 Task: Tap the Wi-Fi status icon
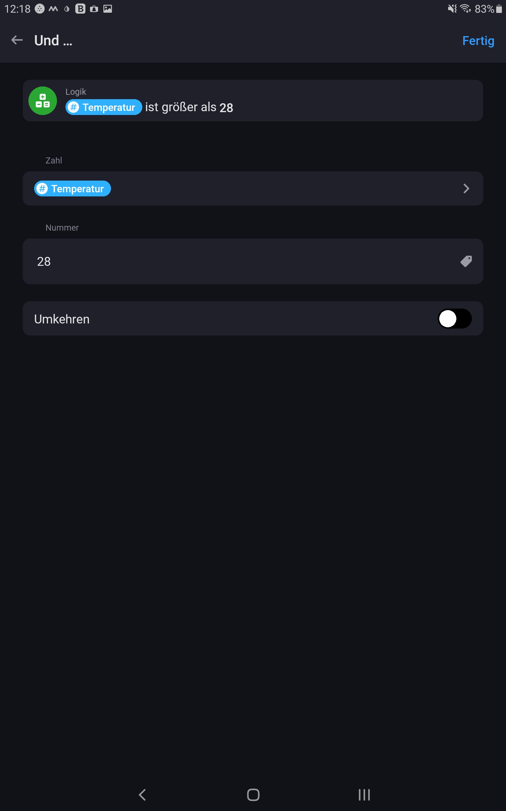[466, 8]
